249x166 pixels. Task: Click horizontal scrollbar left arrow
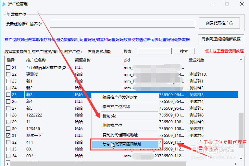[x=7, y=164]
